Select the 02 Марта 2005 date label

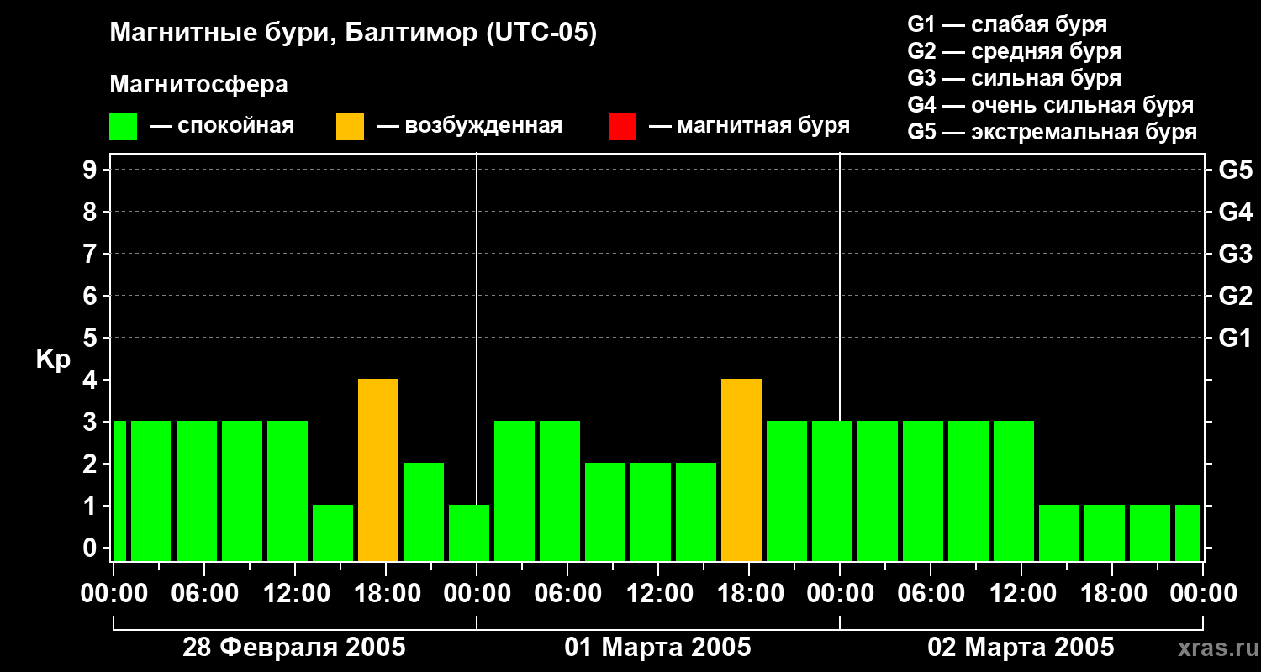click(x=1021, y=647)
